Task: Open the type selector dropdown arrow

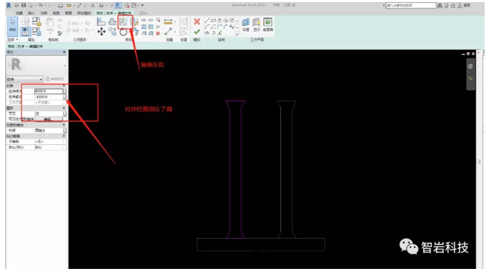Action: [65, 65]
